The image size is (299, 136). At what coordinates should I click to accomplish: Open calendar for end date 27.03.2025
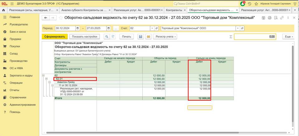pyautogui.click(x=108, y=28)
